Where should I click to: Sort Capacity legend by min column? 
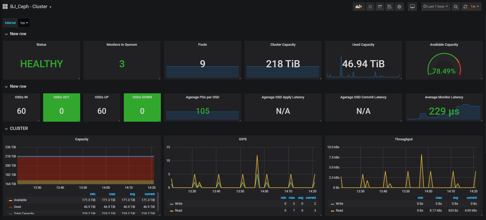[93, 194]
